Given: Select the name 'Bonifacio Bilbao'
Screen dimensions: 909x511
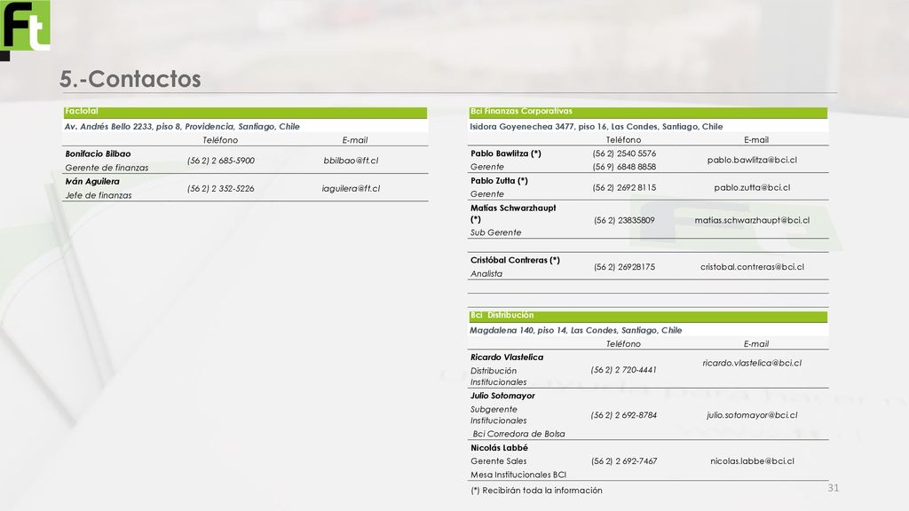Looking at the screenshot, I should 98,154.
